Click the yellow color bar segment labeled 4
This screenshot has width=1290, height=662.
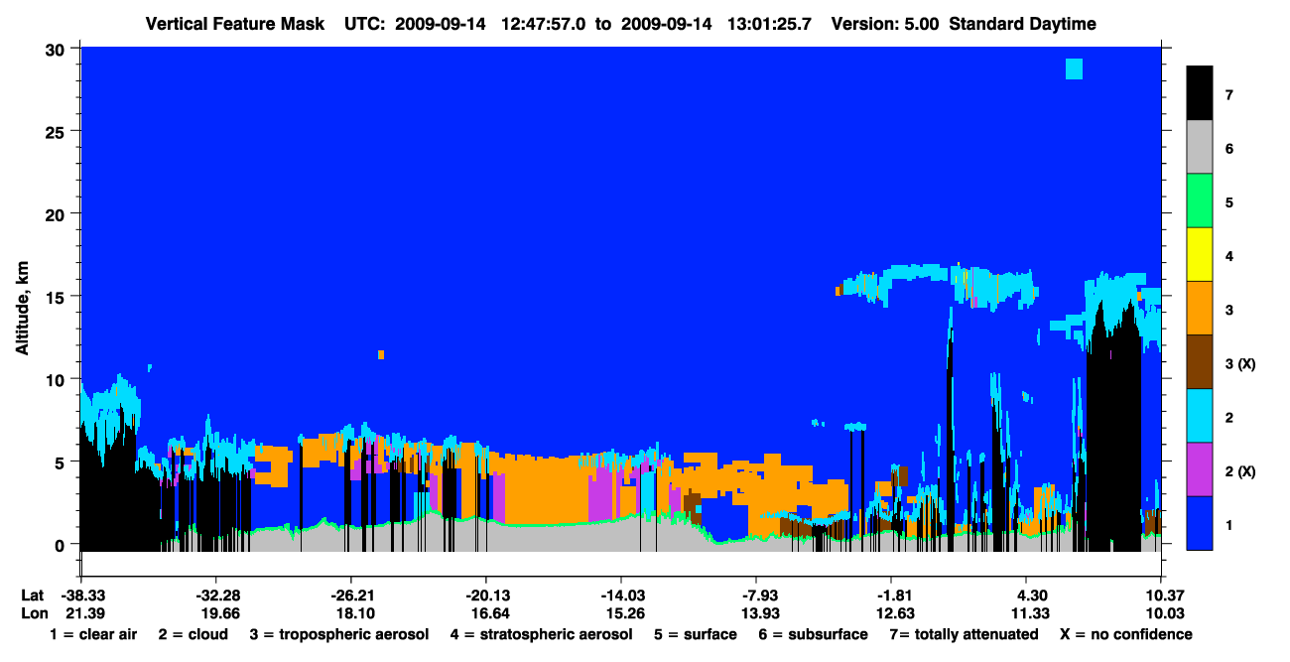[x=1200, y=254]
